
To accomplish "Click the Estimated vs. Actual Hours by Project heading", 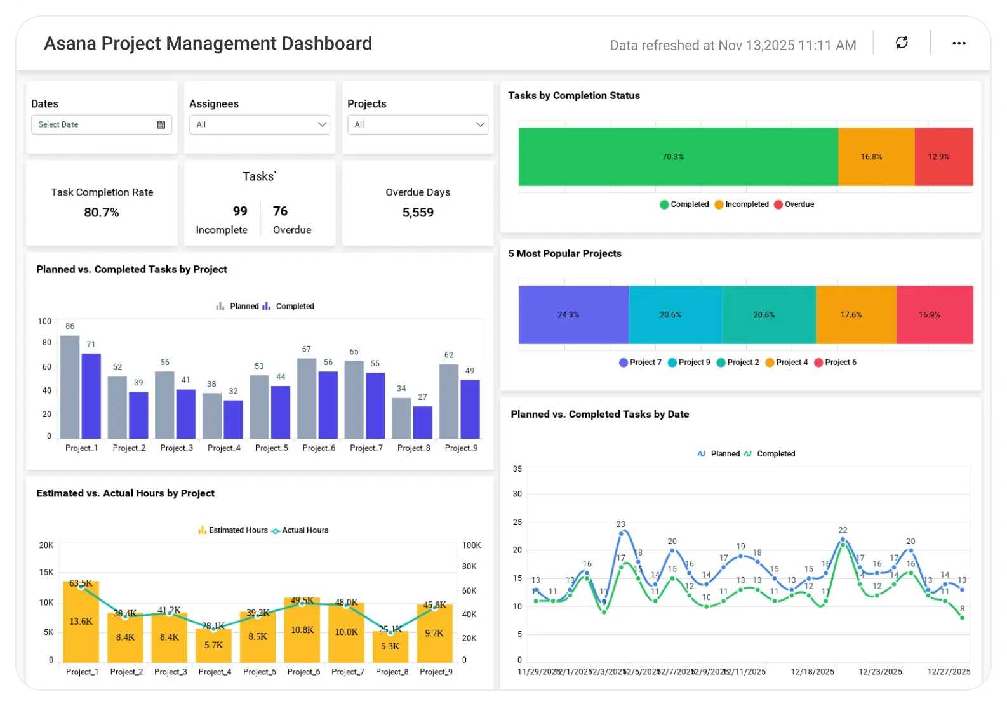I will (125, 493).
